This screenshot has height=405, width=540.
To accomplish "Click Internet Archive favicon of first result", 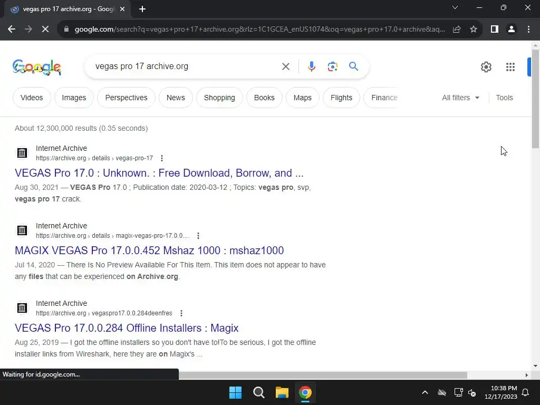I will [22, 152].
